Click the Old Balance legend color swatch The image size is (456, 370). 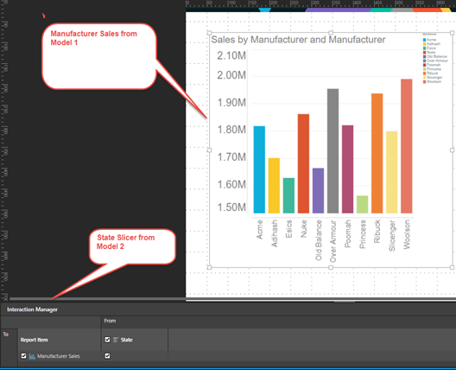(x=425, y=56)
